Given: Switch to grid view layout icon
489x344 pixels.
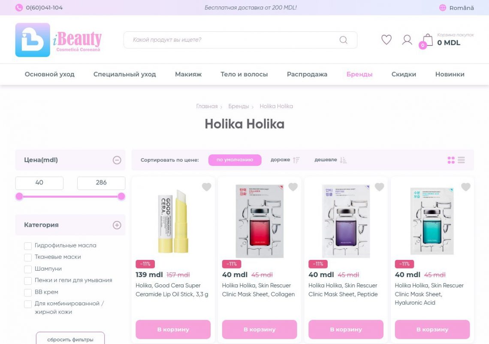Looking at the screenshot, I should [451, 160].
